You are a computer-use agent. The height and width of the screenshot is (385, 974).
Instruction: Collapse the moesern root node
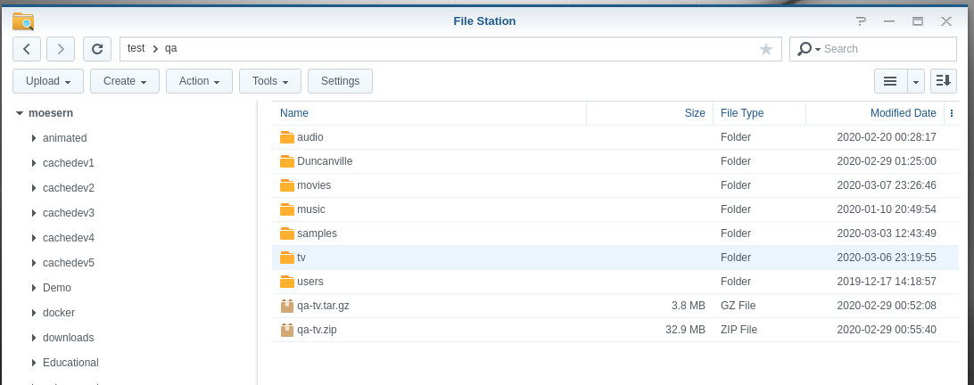coord(20,113)
